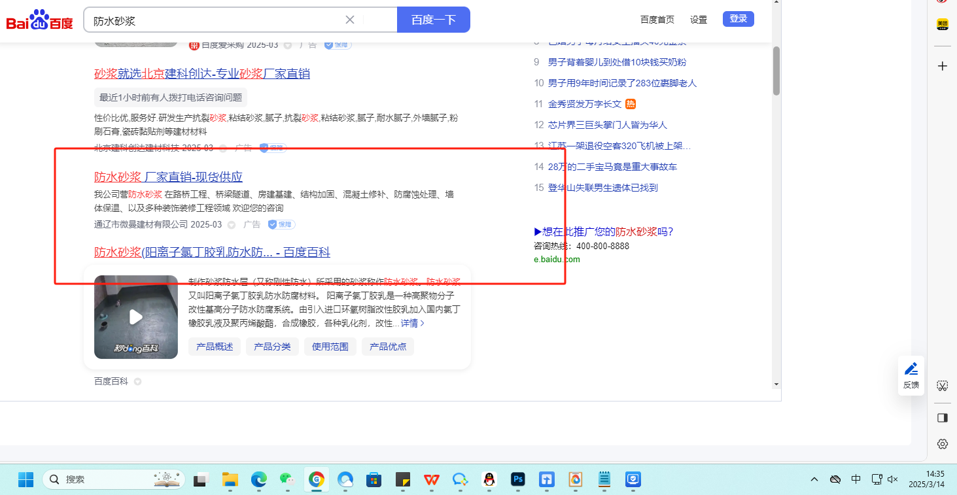This screenshot has width=957, height=495.
Task: Expand the arrow beside 百度百科 source label
Action: tap(137, 382)
